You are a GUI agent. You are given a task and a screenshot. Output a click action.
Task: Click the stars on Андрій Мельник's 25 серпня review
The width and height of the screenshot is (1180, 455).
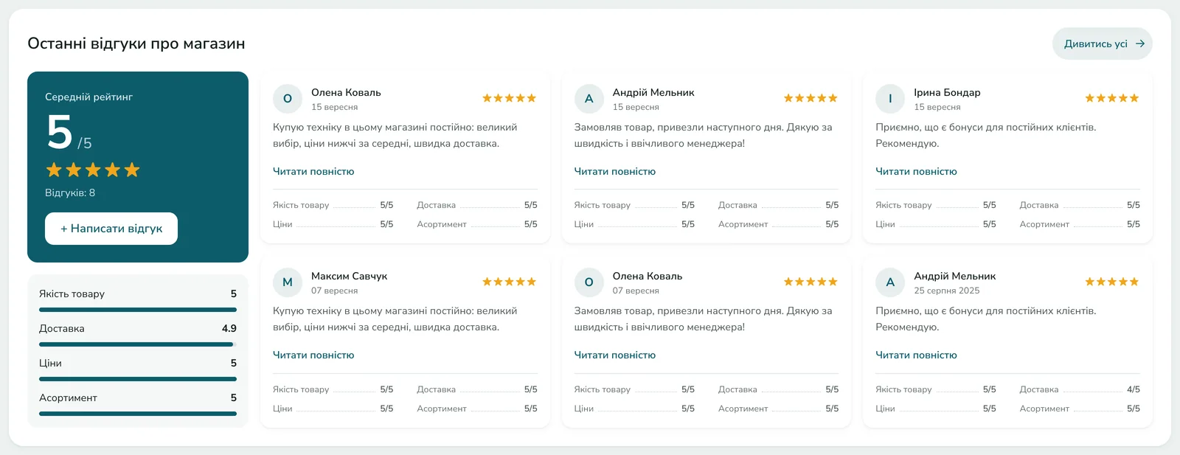pos(1111,282)
